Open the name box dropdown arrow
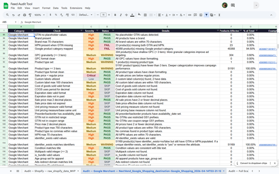279x174 pixels. pyautogui.click(x=16, y=22)
